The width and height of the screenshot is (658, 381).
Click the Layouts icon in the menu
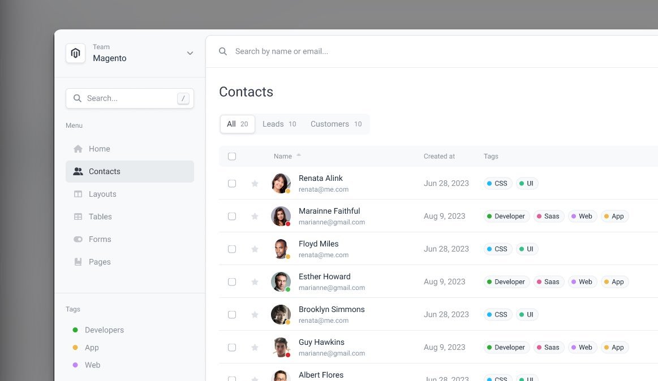coord(78,194)
